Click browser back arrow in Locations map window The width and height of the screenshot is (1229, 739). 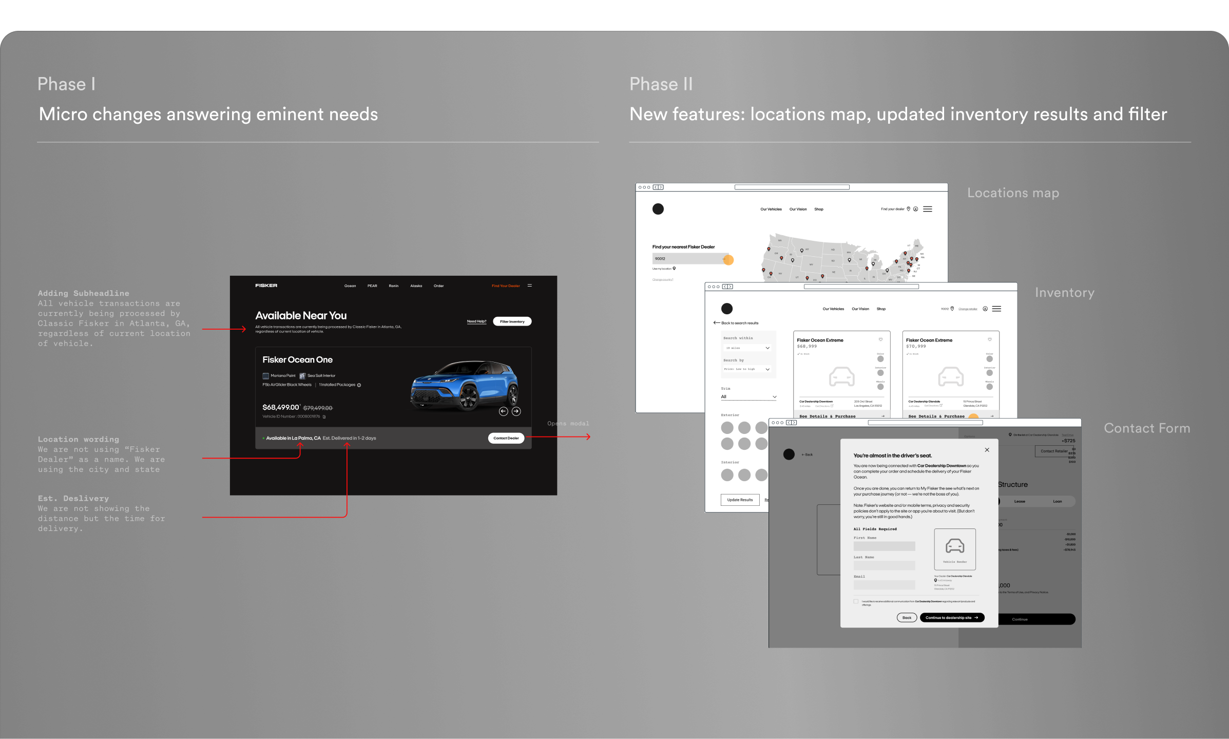point(656,187)
